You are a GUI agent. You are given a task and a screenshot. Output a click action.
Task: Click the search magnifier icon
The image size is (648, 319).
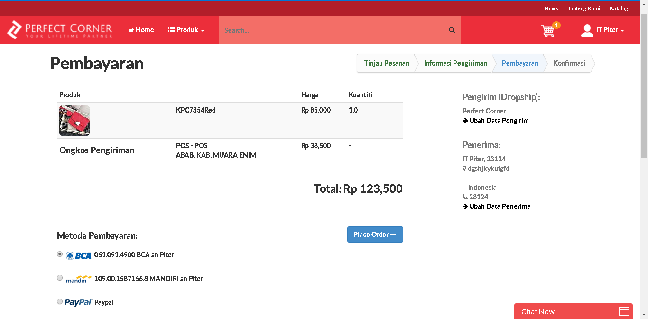[x=452, y=30]
